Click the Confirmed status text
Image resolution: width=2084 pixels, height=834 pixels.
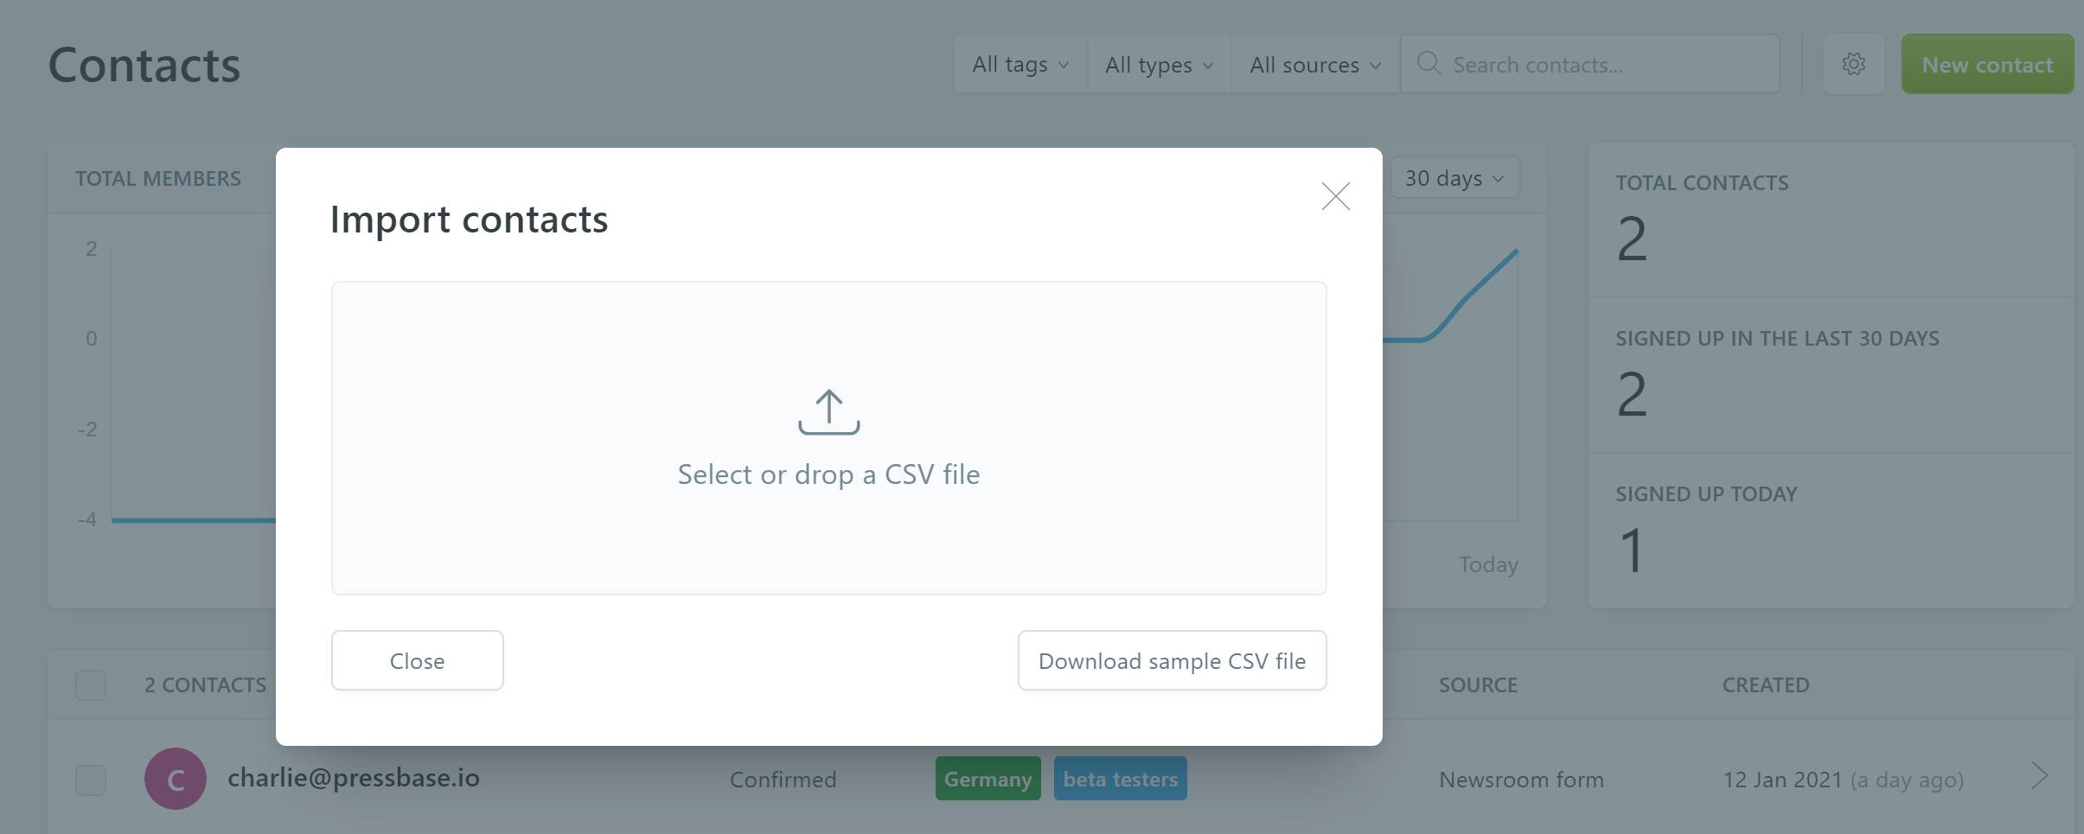[783, 780]
